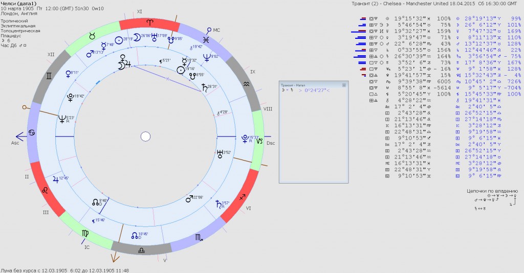Click transit Venus glyph at 8°11'
This screenshot has height=273, width=524.
tap(69, 74)
